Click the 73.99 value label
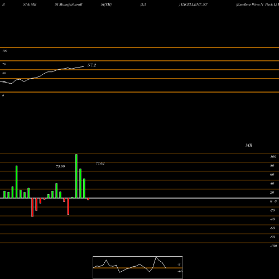The image size is (279, 279). pyautogui.click(x=60, y=166)
